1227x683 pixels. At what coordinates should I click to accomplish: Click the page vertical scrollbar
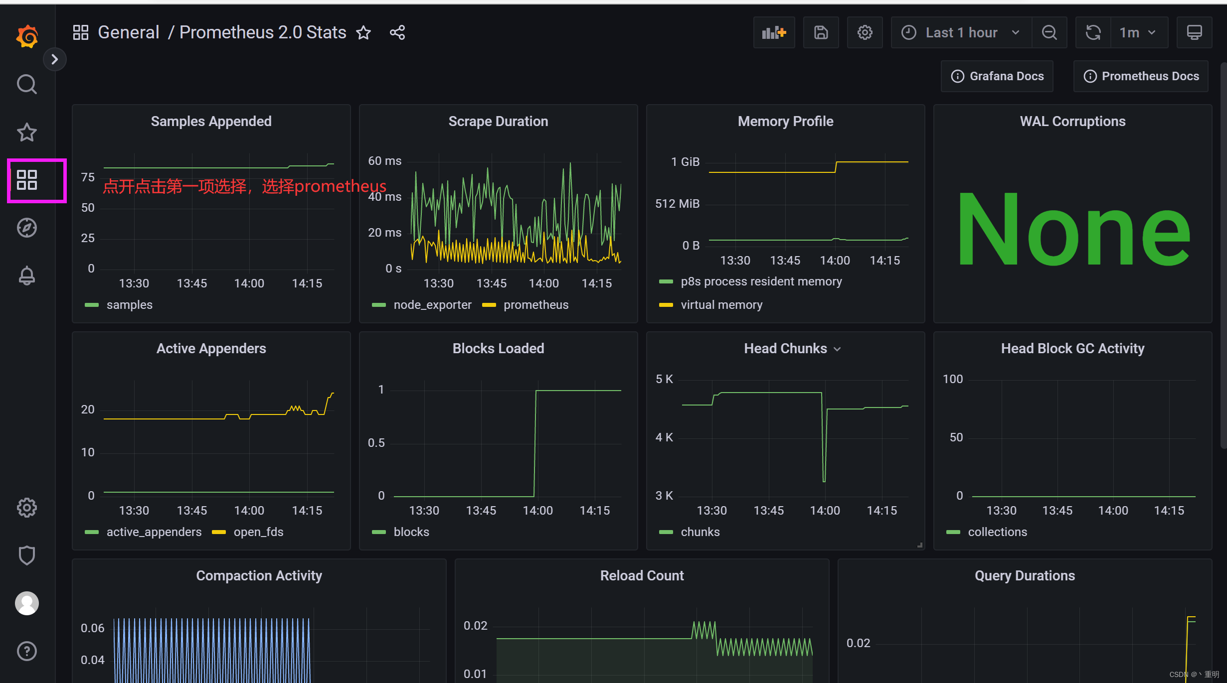[1224, 255]
